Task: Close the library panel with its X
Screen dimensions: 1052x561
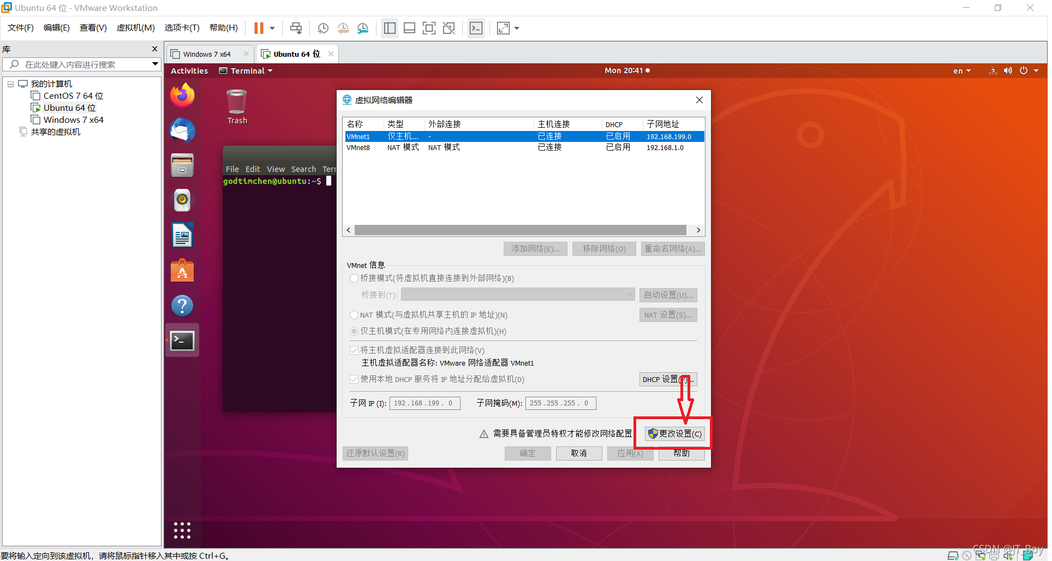Action: [x=154, y=49]
